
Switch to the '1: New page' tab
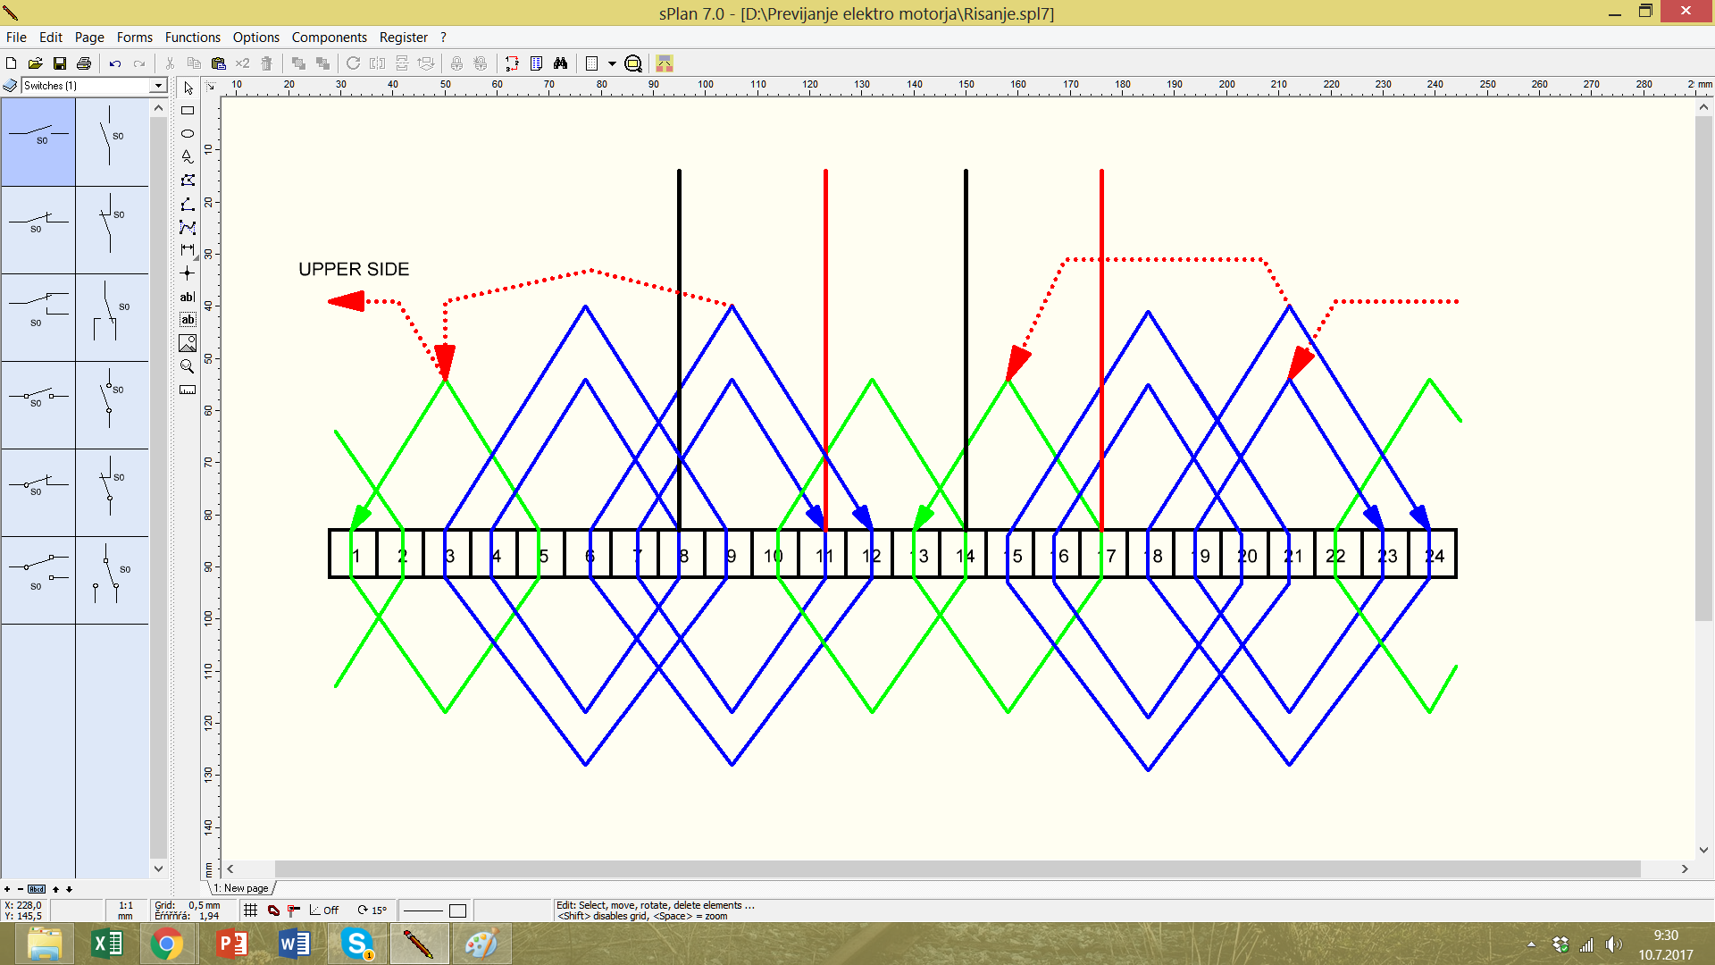click(x=243, y=888)
